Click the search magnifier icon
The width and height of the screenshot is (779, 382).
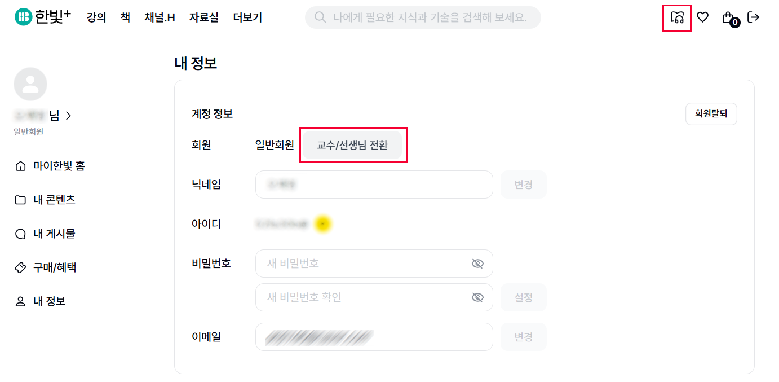pos(320,17)
